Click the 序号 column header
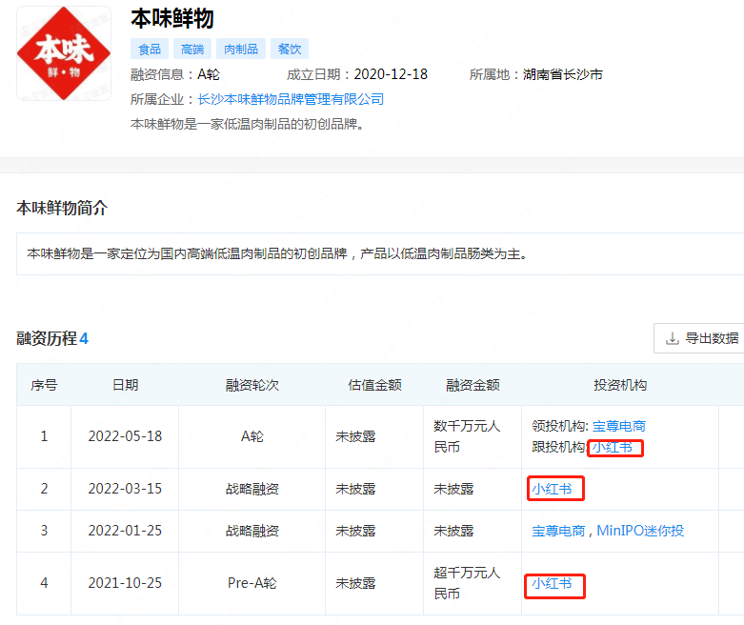The image size is (744, 625). [44, 385]
